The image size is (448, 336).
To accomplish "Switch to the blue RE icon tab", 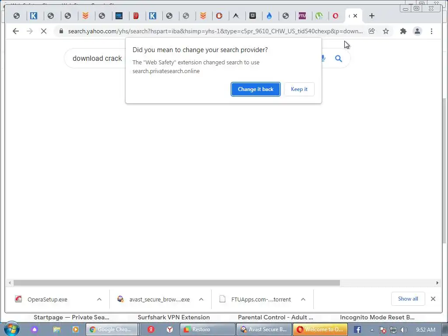I will pos(119,16).
